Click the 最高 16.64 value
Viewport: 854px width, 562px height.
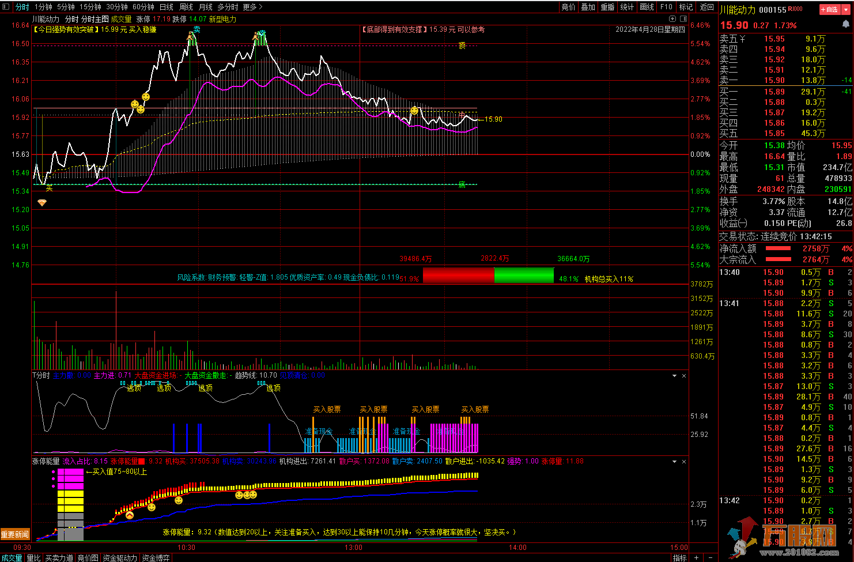tap(774, 156)
